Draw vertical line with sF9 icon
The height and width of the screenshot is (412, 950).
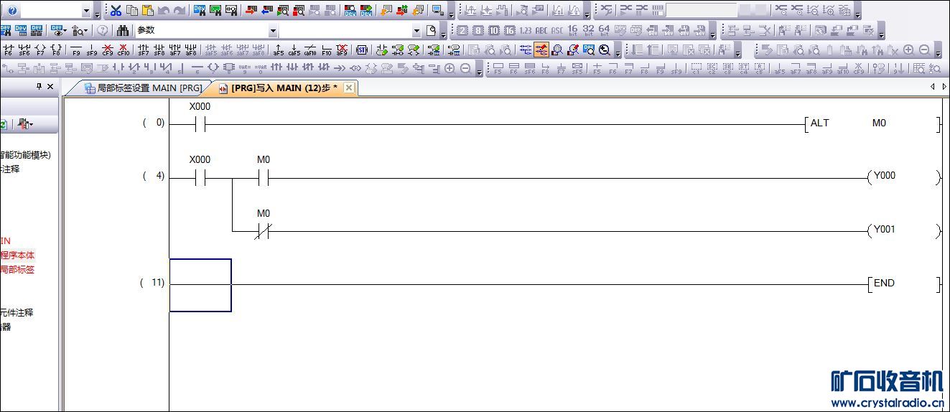92,51
